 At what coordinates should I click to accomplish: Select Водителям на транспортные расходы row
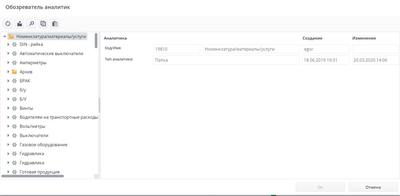pos(59,117)
